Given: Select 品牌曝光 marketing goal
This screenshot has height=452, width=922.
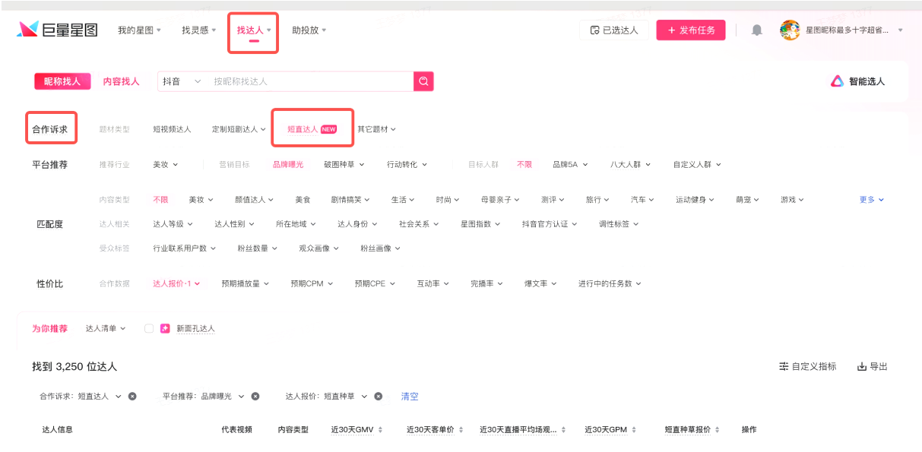Looking at the screenshot, I should [x=288, y=164].
